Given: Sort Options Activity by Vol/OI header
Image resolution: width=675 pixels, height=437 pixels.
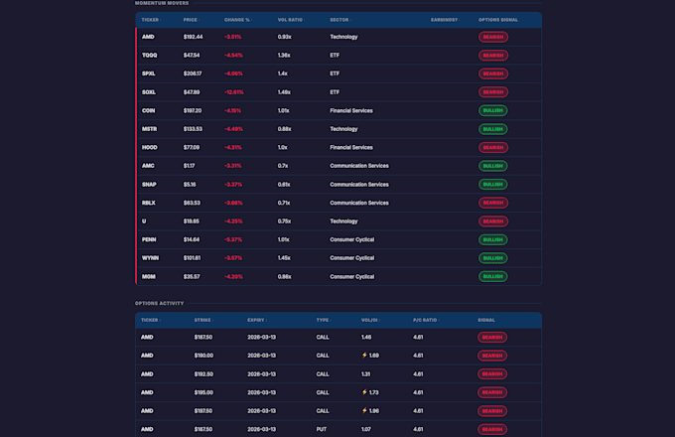Looking at the screenshot, I should pos(370,320).
